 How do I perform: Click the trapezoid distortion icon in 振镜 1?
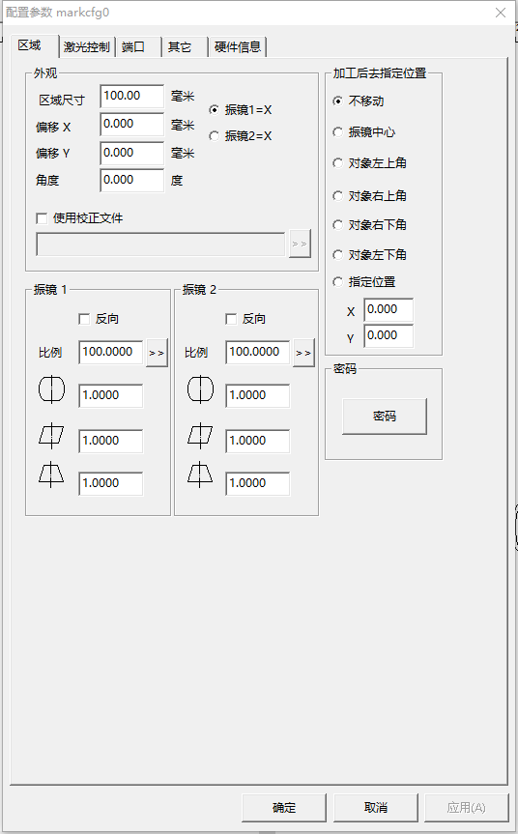coord(51,475)
